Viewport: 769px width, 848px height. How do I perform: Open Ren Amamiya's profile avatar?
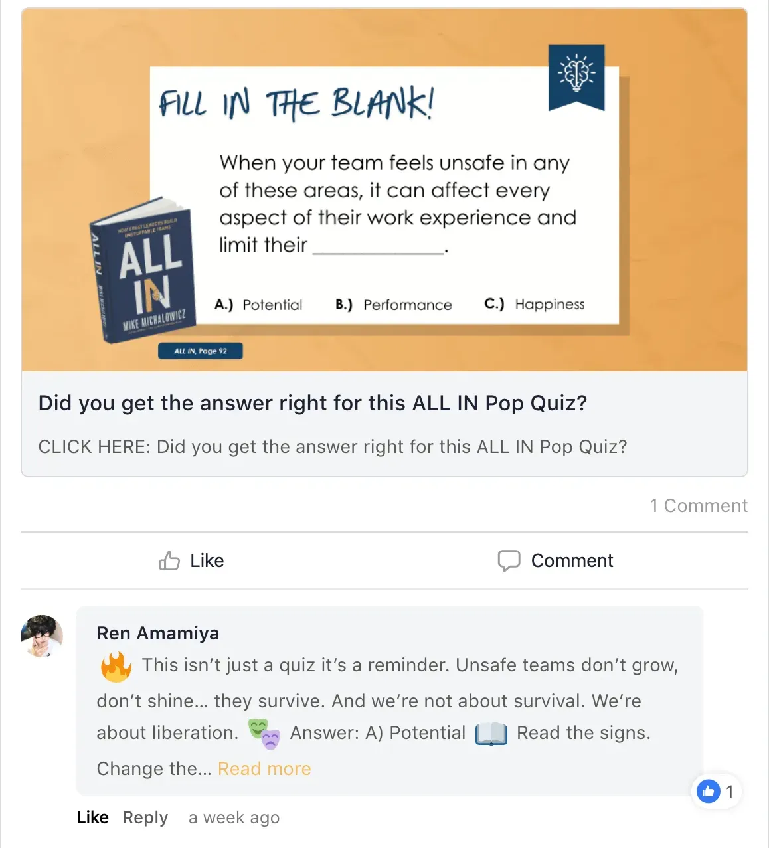(x=42, y=636)
